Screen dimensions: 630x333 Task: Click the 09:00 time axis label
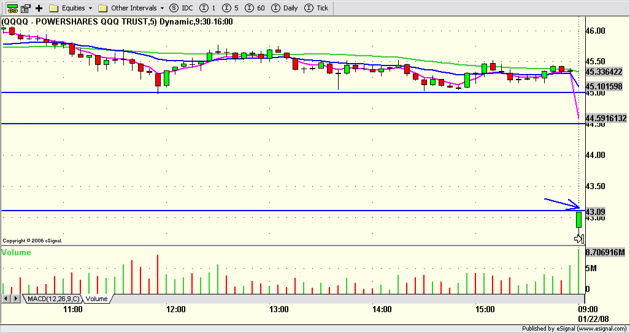tap(588, 309)
